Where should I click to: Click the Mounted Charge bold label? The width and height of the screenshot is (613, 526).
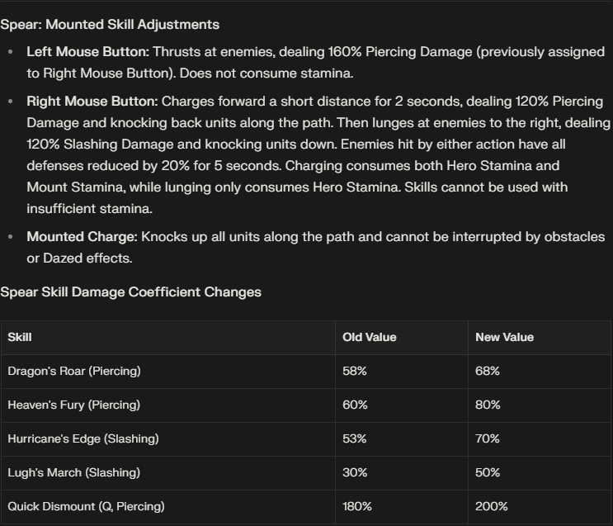click(x=83, y=237)
